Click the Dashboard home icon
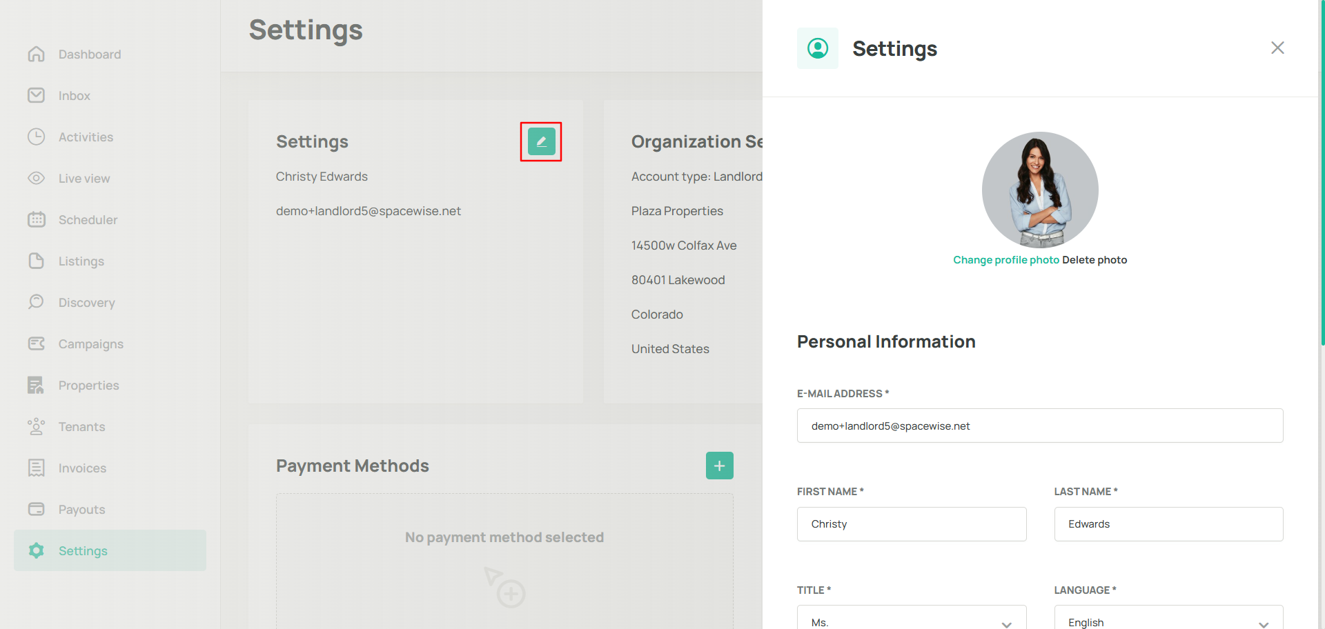1325x629 pixels. (37, 54)
